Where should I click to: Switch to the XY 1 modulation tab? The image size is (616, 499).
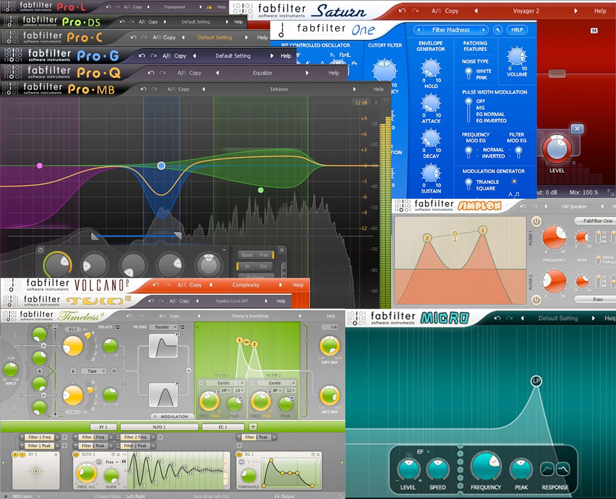pos(103,427)
